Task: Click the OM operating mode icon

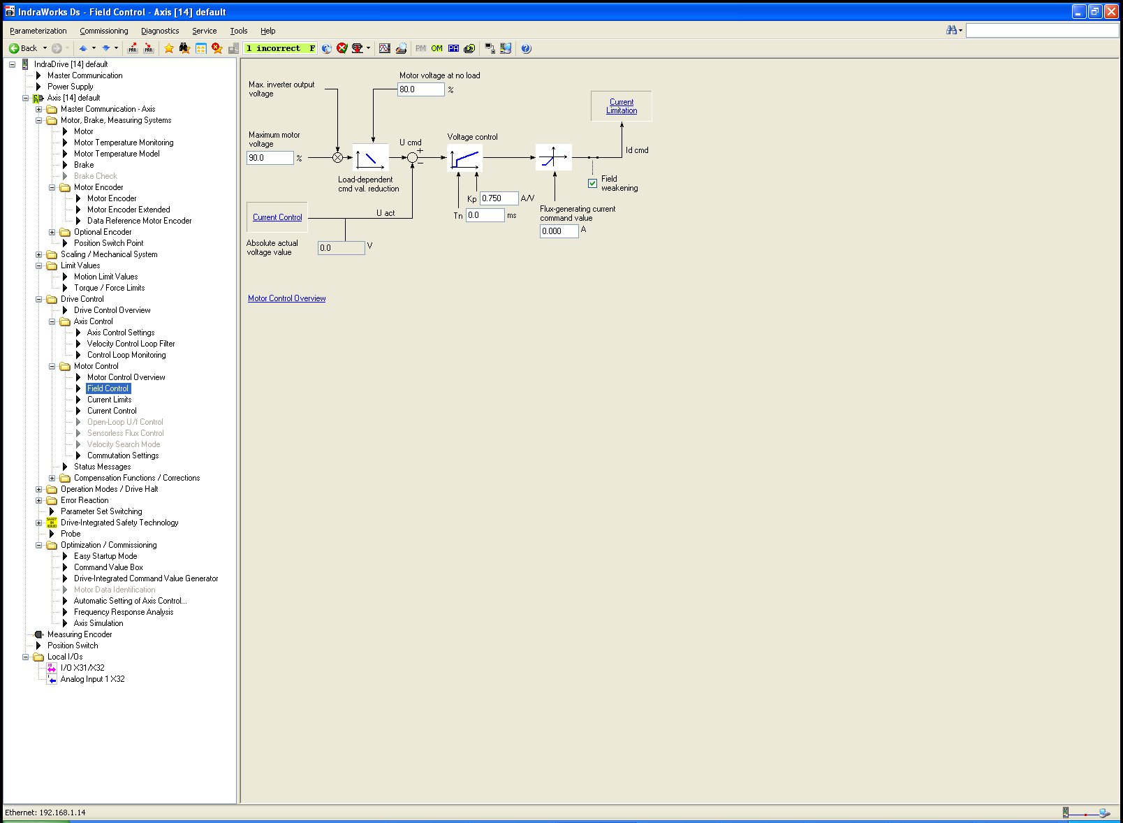Action: point(436,48)
